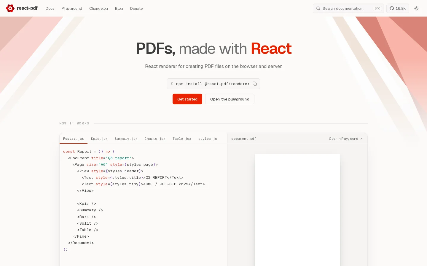The width and height of the screenshot is (427, 266).
Task: Click the react-pdf brand name
Action: (27, 8)
